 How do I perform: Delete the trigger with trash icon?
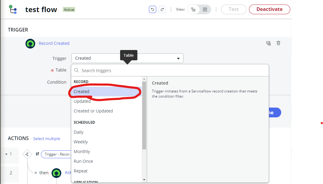click(278, 43)
